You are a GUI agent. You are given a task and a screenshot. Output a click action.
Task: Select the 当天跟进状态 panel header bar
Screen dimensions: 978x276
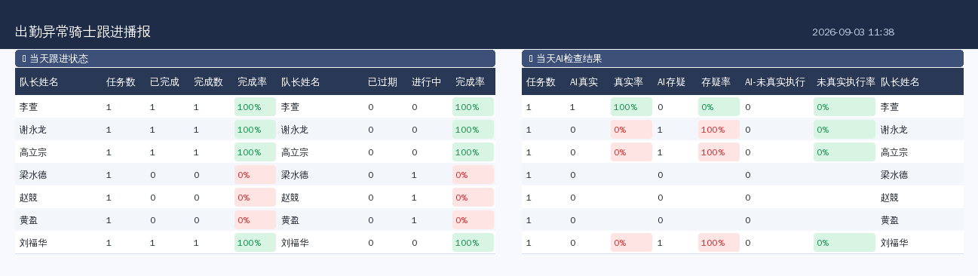pos(255,59)
